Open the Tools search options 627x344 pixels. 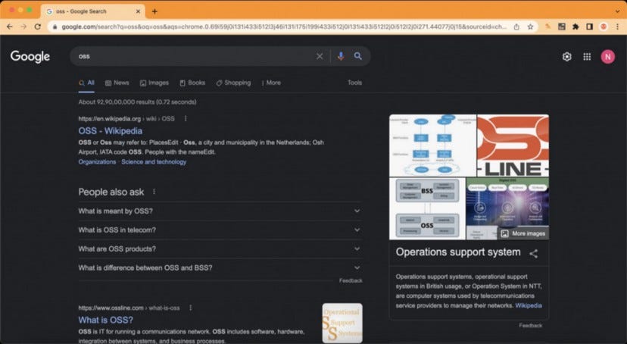(354, 83)
